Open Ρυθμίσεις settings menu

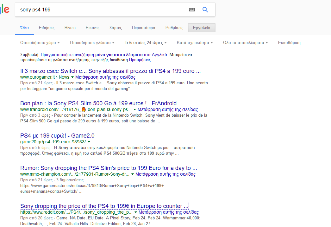click(174, 28)
